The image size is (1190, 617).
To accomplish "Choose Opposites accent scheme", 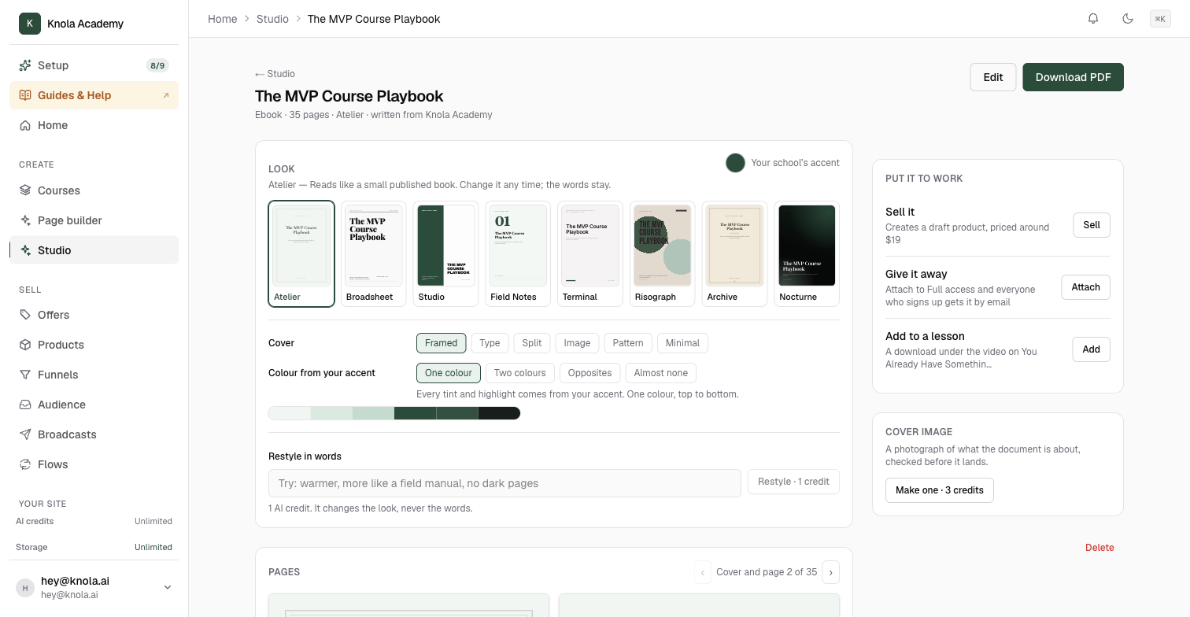I will click(x=589, y=373).
